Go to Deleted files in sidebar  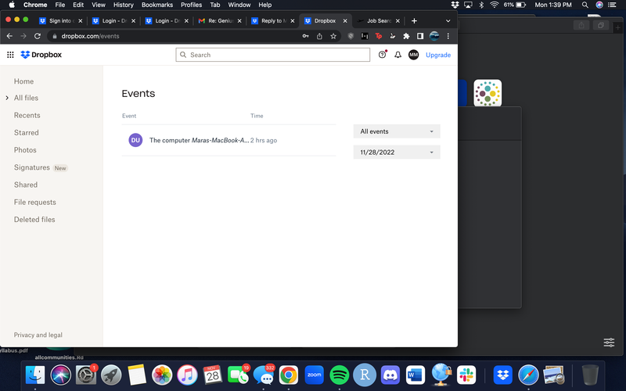[x=34, y=220]
